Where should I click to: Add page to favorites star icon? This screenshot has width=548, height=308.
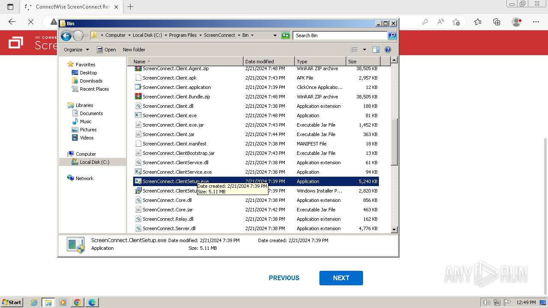coord(456,22)
